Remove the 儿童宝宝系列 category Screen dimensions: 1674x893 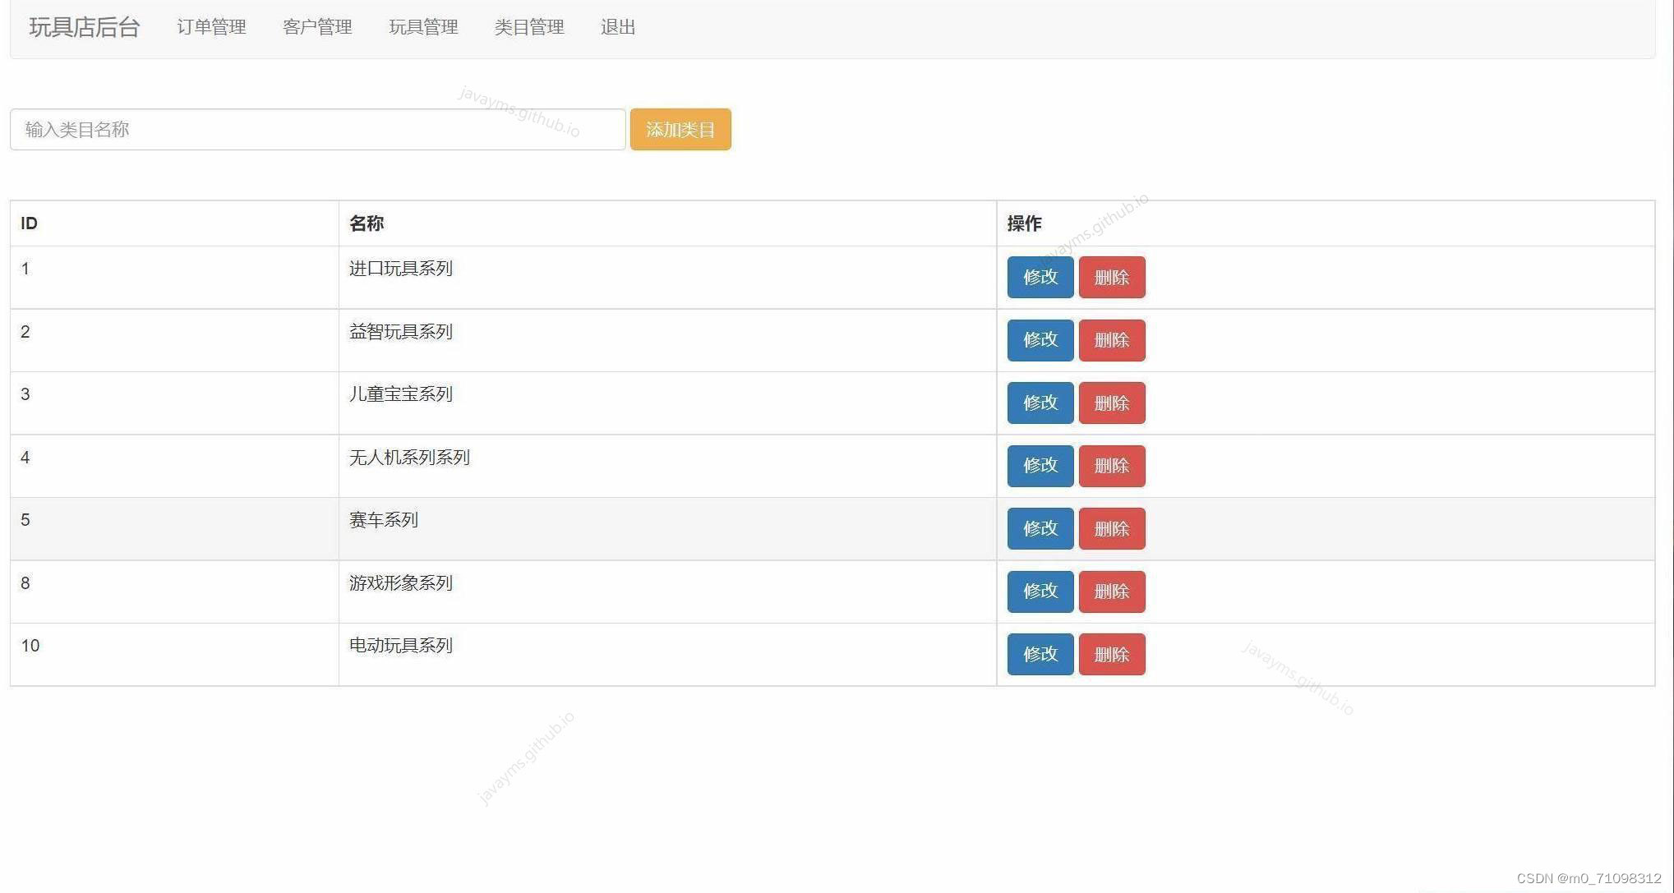tap(1111, 403)
